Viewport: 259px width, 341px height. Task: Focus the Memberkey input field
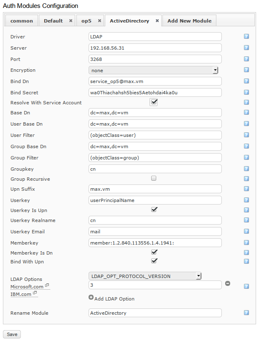155,243
